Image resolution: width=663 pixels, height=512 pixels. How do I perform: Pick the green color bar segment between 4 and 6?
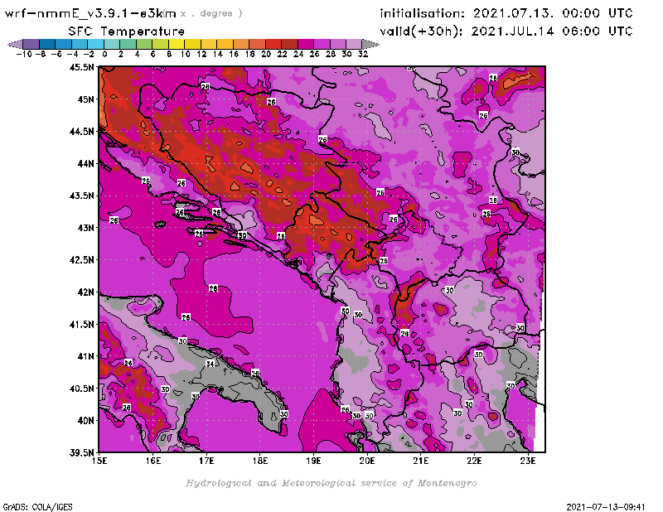point(144,44)
